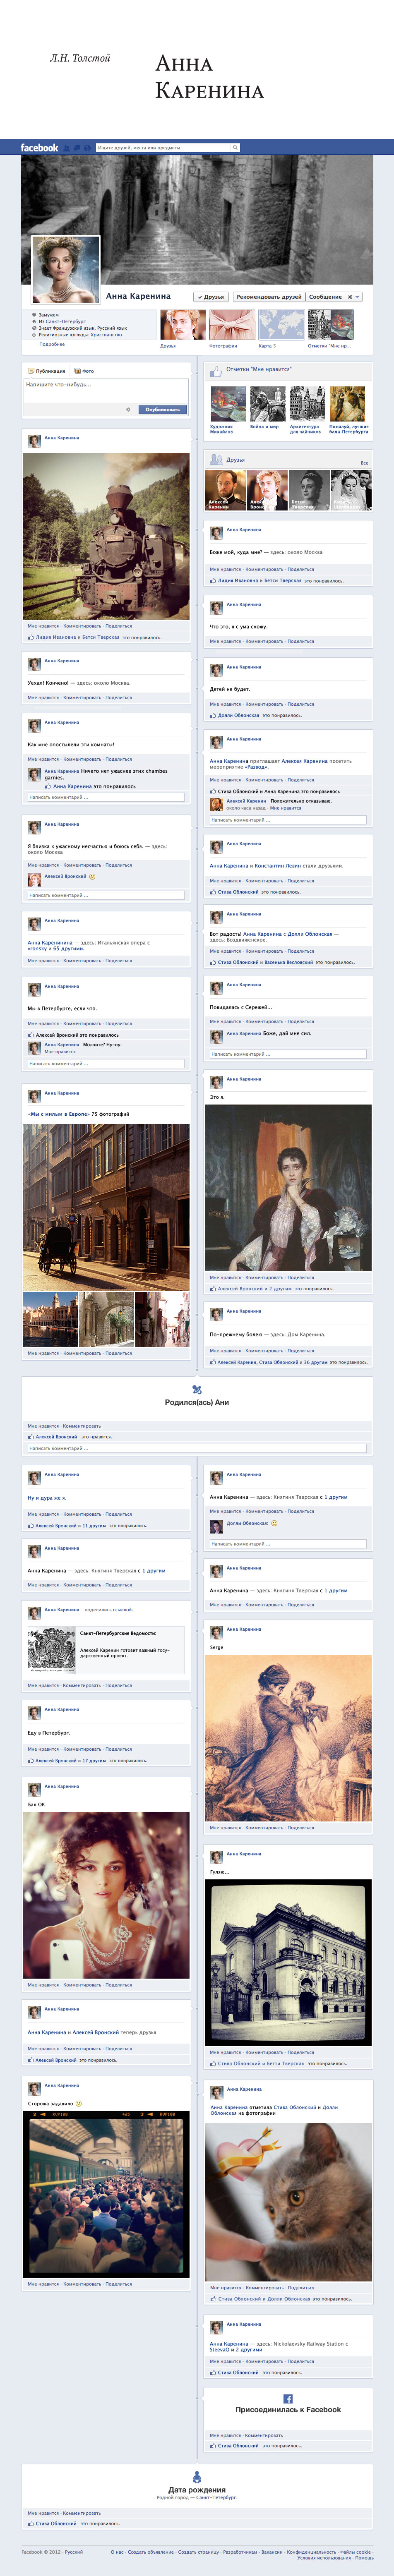Open Христианство religious views link
Viewport: 394px width, 2576px height.
coord(106,335)
